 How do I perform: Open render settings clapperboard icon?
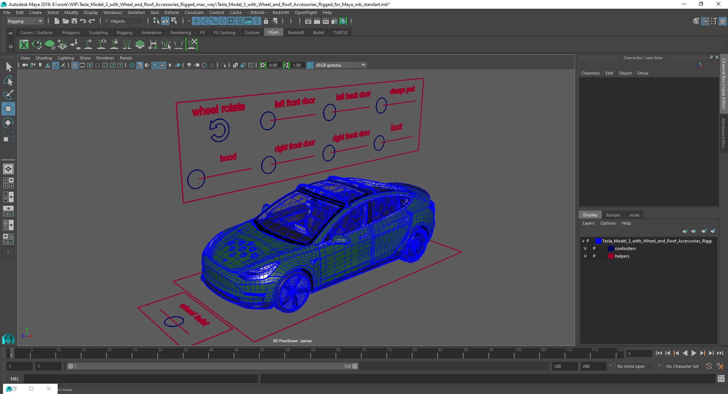coord(334,21)
